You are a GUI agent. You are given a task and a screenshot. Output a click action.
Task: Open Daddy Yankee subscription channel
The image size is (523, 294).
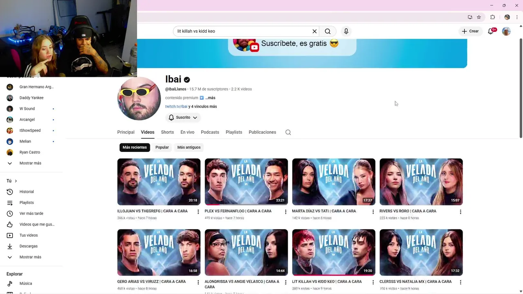[x=31, y=98]
